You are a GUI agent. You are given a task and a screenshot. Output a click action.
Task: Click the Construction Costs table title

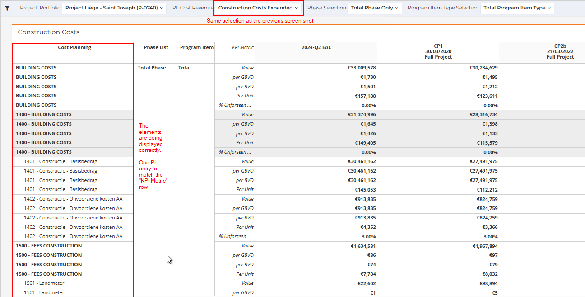point(48,32)
